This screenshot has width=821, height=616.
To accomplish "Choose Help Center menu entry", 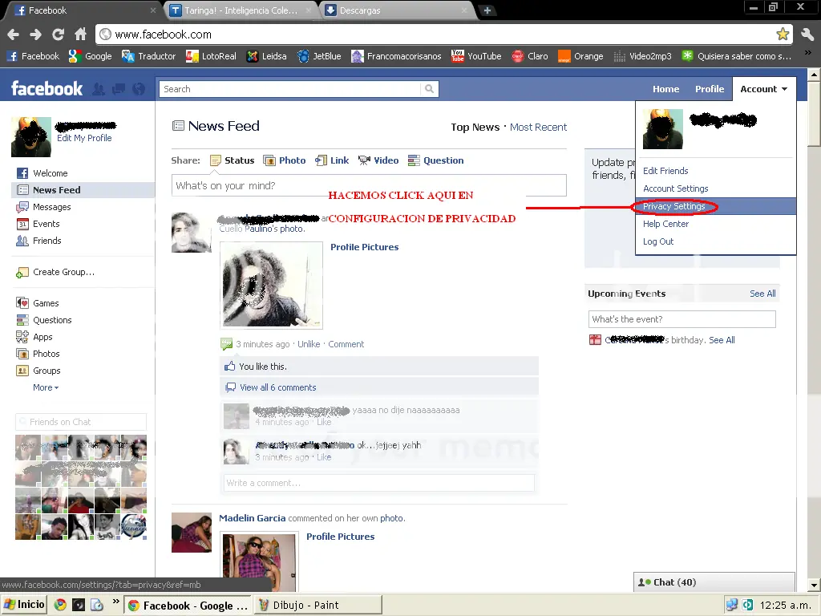I will (665, 224).
